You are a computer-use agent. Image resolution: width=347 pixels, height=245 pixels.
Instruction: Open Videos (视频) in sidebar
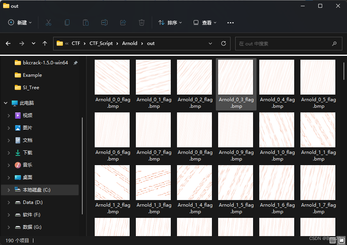(x=23, y=116)
